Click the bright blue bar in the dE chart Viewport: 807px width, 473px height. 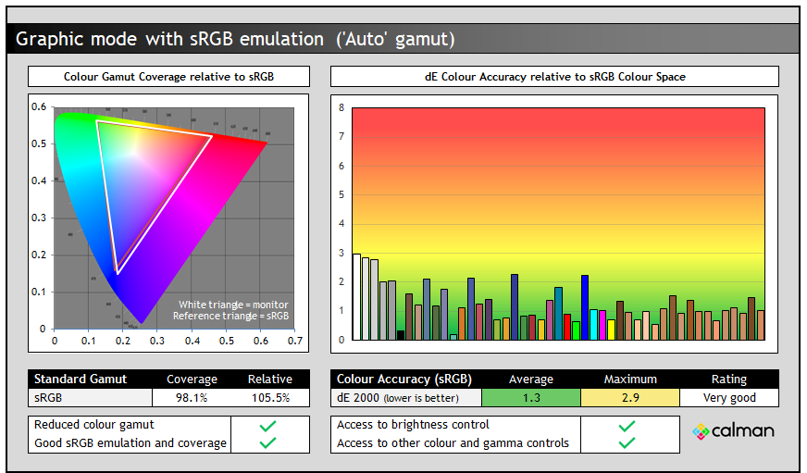(x=585, y=307)
